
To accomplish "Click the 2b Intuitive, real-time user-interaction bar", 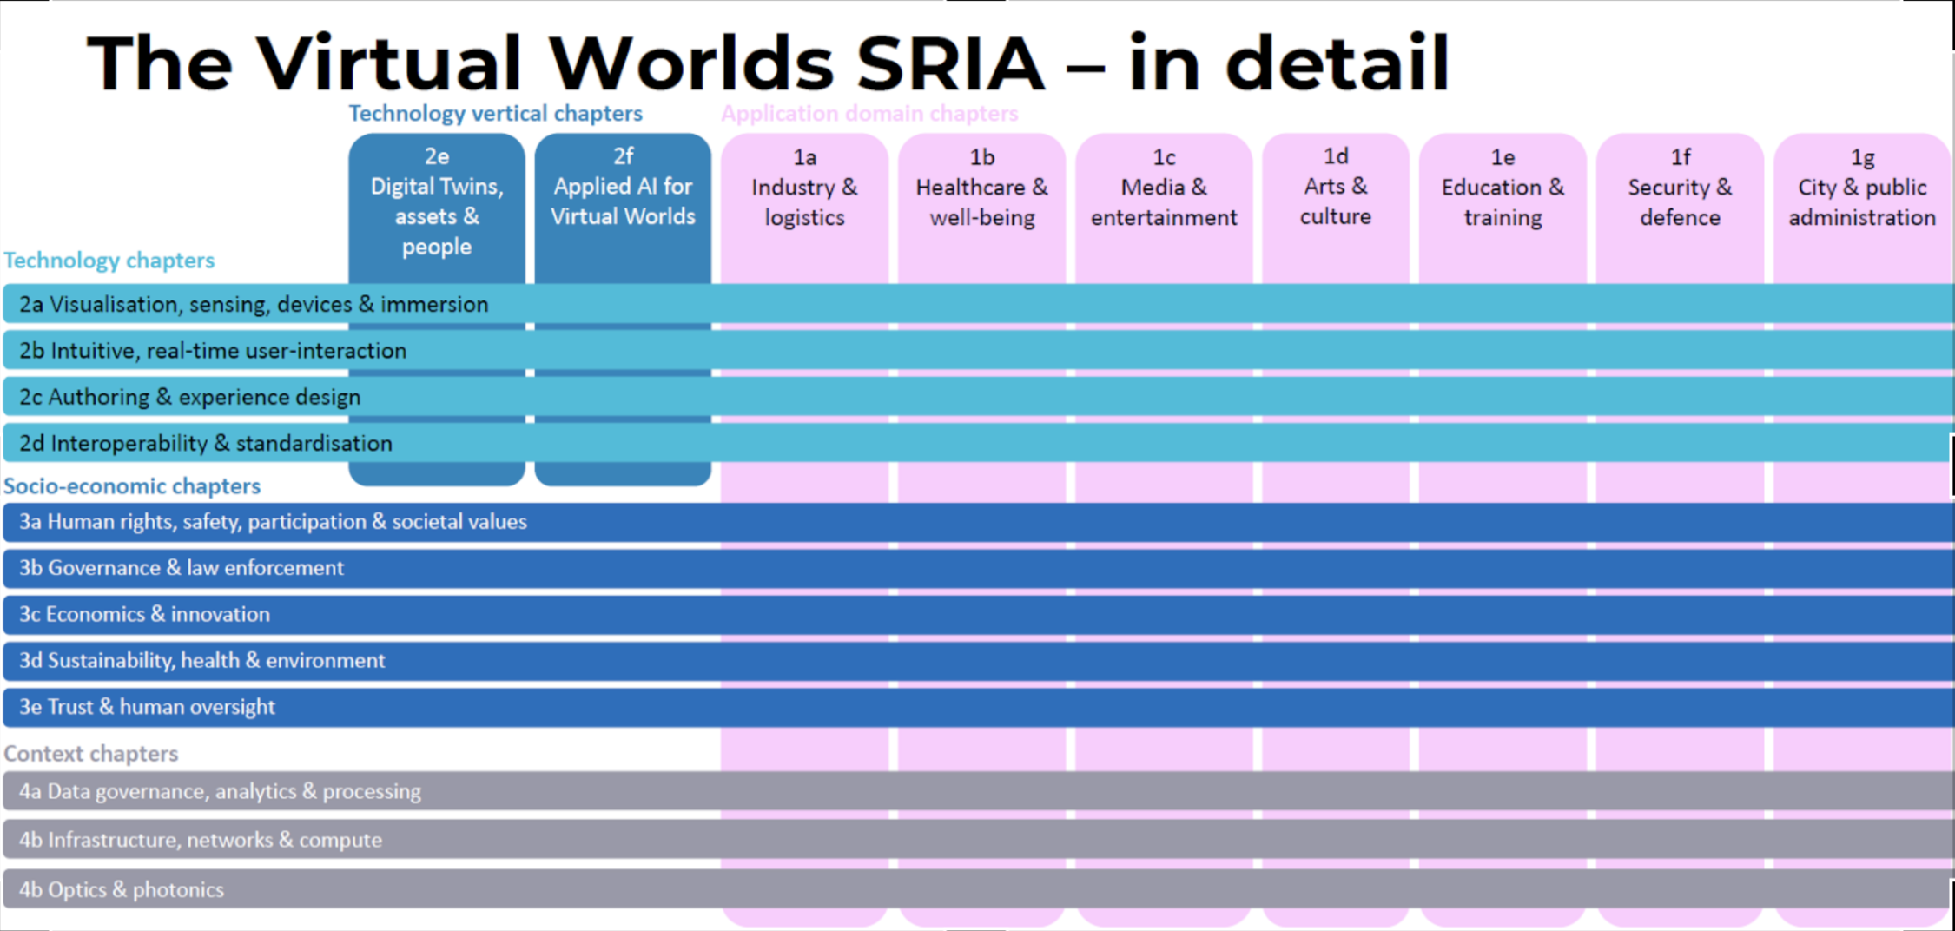I will coord(213,351).
